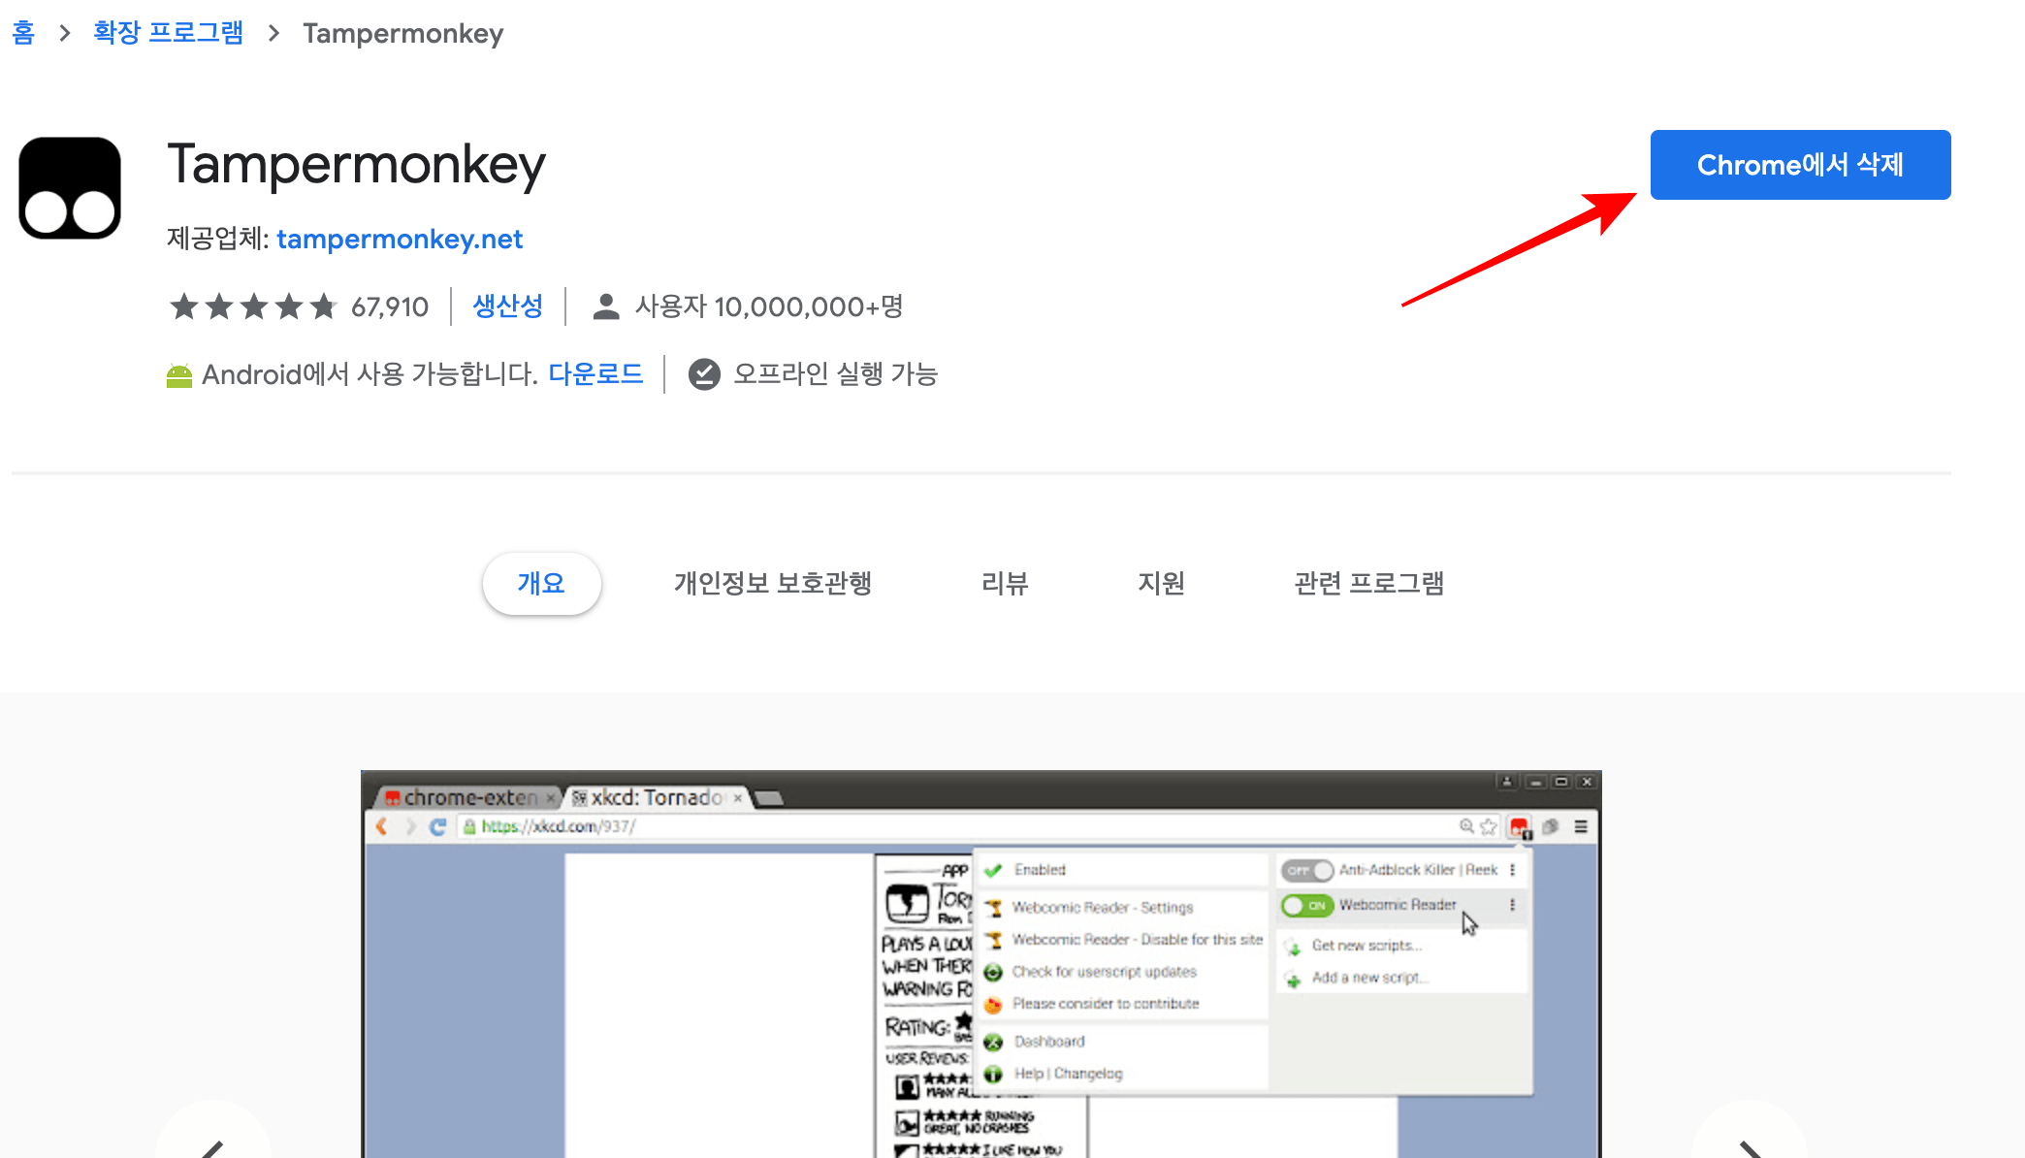Click the Tampermonkey screenshot preview image
The width and height of the screenshot is (2025, 1158).
[980, 964]
